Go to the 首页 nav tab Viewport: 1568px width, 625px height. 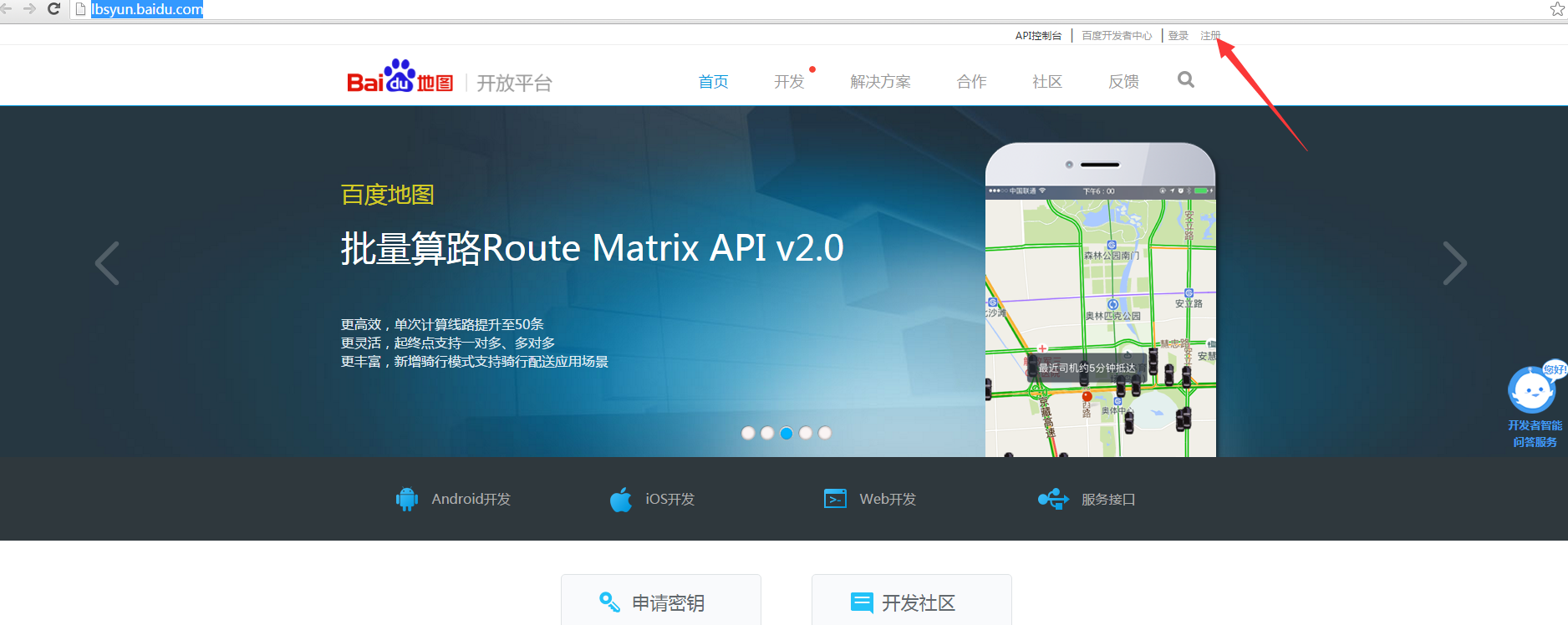[x=714, y=81]
